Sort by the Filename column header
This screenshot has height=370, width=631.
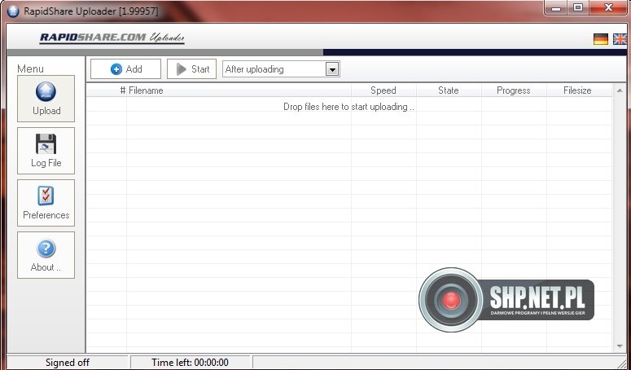(x=239, y=90)
